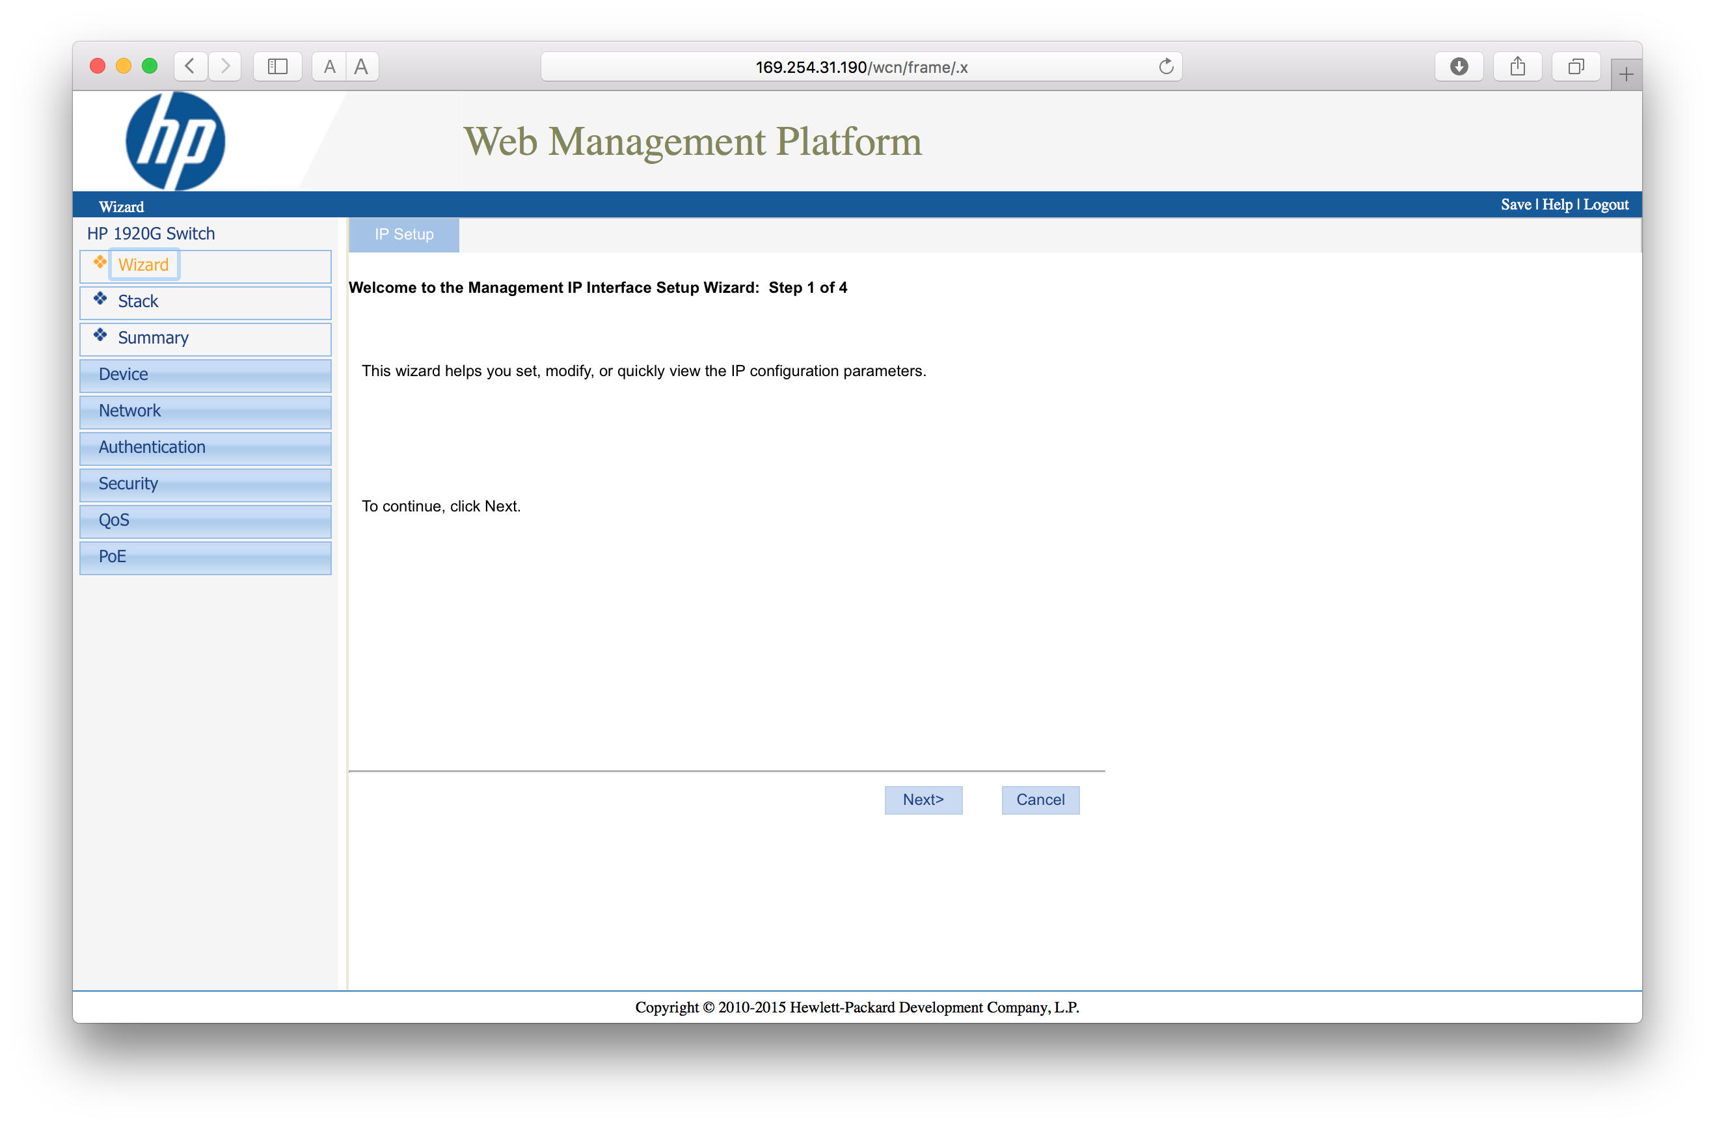Image resolution: width=1715 pixels, height=1127 pixels.
Task: Click the Share icon in toolbar
Action: click(x=1517, y=66)
